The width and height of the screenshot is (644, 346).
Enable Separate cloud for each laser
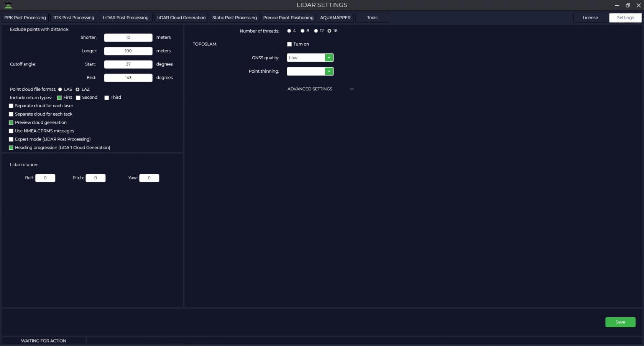tap(11, 106)
